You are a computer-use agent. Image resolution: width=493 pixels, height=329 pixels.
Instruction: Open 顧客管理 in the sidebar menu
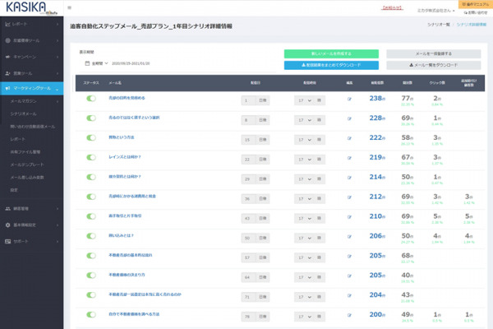pos(23,209)
